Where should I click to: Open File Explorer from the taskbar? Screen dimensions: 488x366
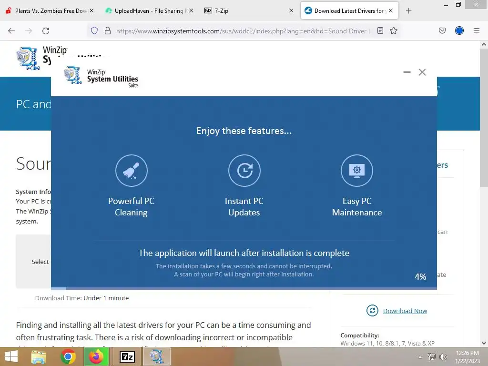pos(38,356)
